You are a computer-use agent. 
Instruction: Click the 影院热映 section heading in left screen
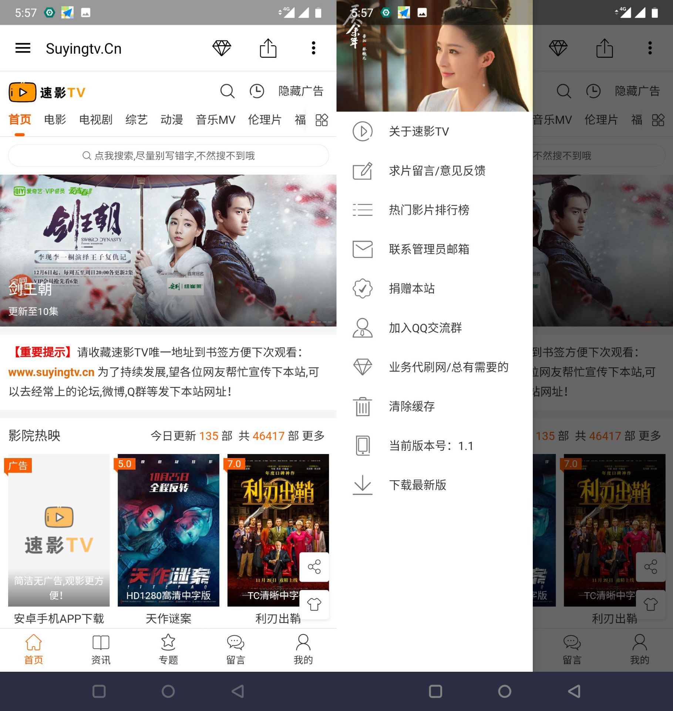tap(34, 435)
